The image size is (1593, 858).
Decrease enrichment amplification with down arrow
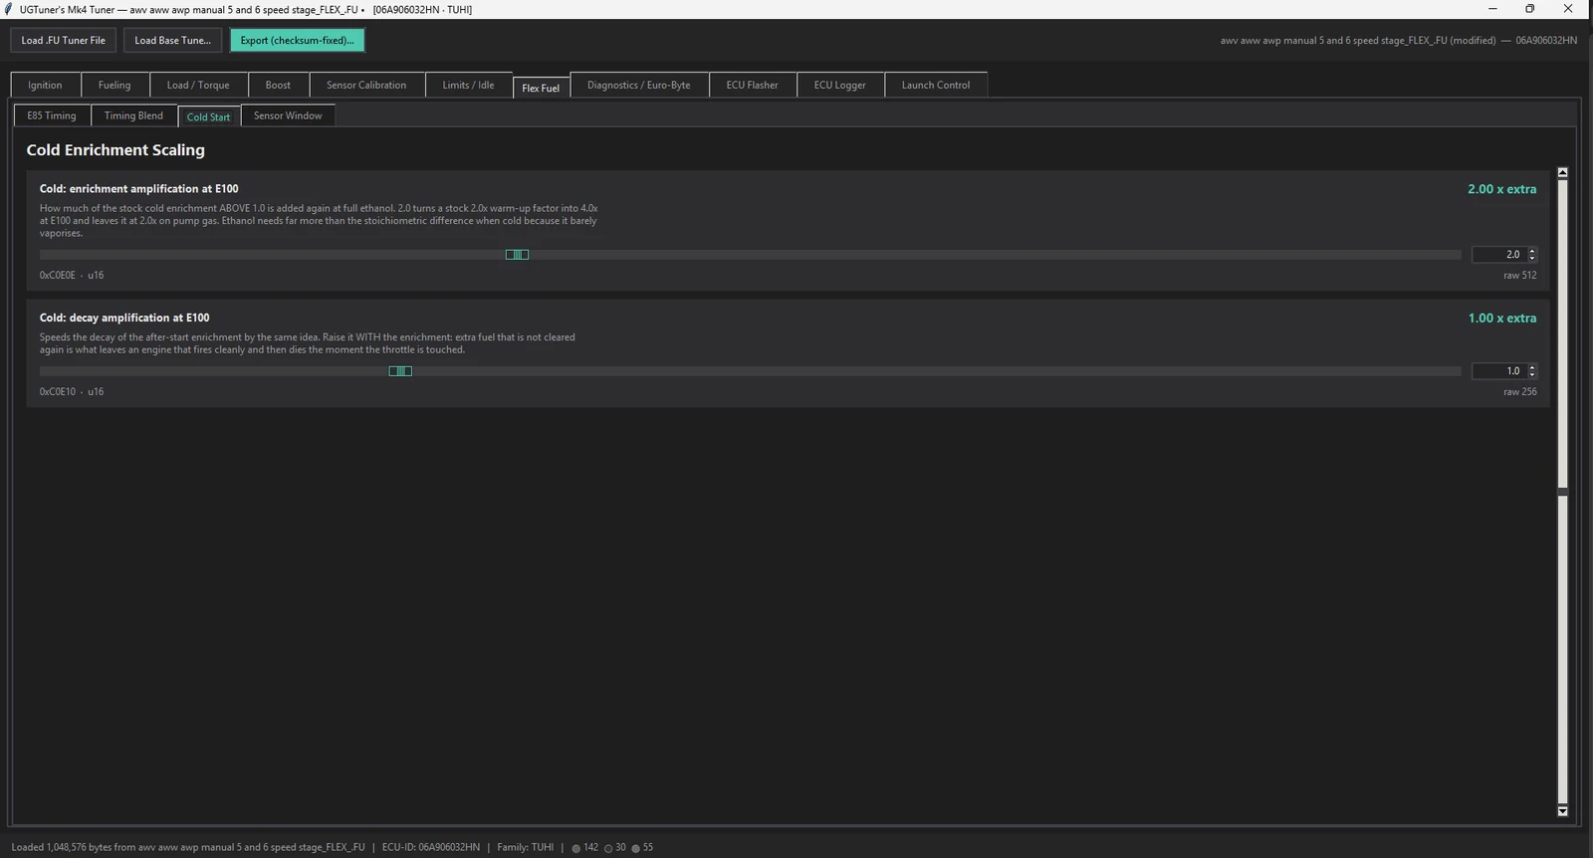tap(1532, 259)
